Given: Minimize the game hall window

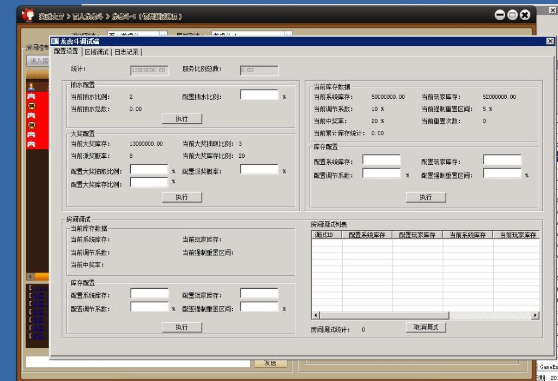Looking at the screenshot, I should pos(500,15).
